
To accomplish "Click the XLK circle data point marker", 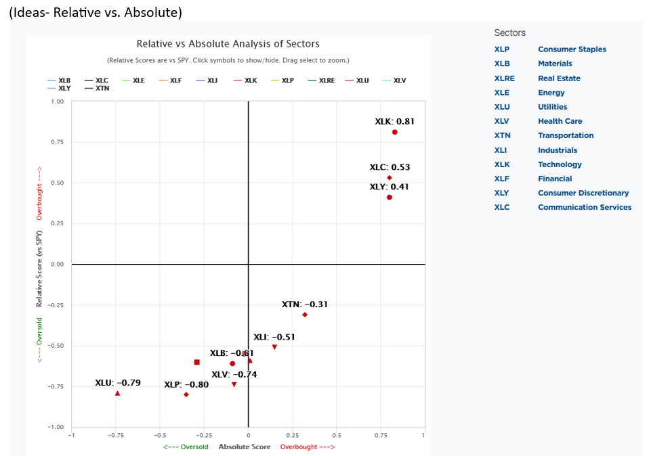I will click(394, 132).
